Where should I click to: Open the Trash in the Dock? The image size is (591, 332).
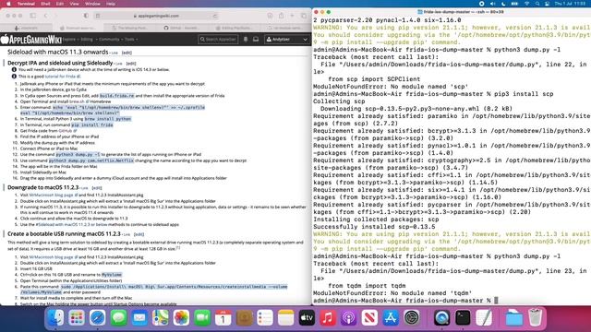[x=536, y=317]
